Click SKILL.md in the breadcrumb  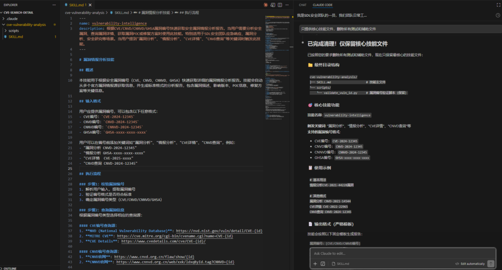point(122,13)
